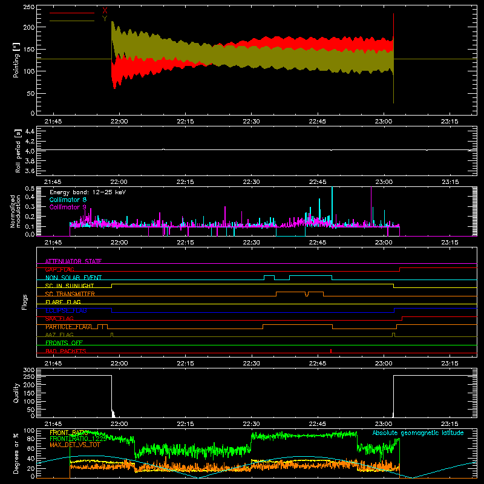Click the 200 tick on Pointing axis

click(29, 27)
